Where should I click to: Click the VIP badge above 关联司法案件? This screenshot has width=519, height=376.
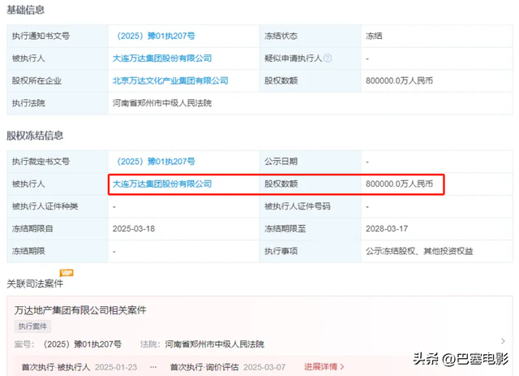(x=66, y=273)
